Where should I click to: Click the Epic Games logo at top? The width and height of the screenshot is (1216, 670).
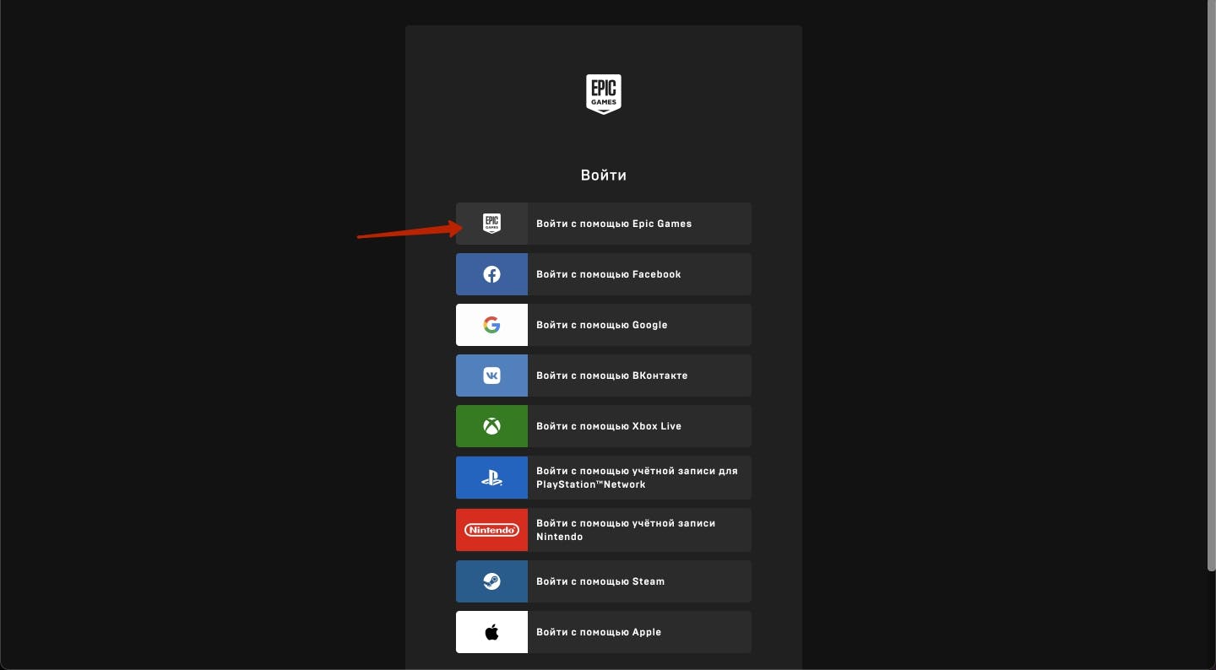click(x=604, y=94)
